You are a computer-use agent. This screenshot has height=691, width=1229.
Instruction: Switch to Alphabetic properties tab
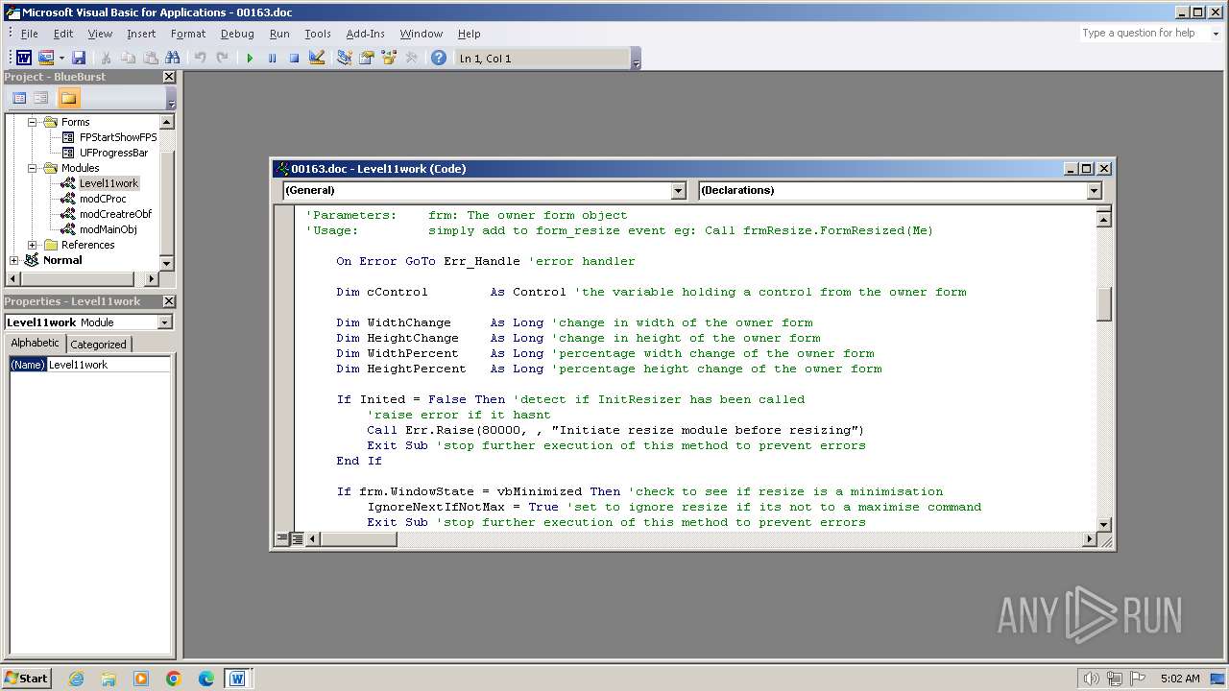[36, 344]
